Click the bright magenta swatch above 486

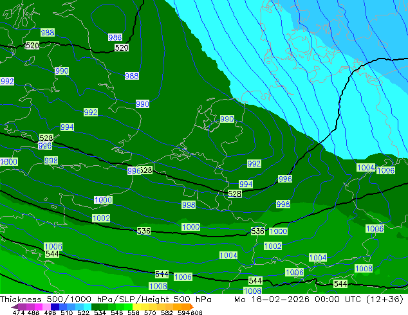click(x=39, y=307)
